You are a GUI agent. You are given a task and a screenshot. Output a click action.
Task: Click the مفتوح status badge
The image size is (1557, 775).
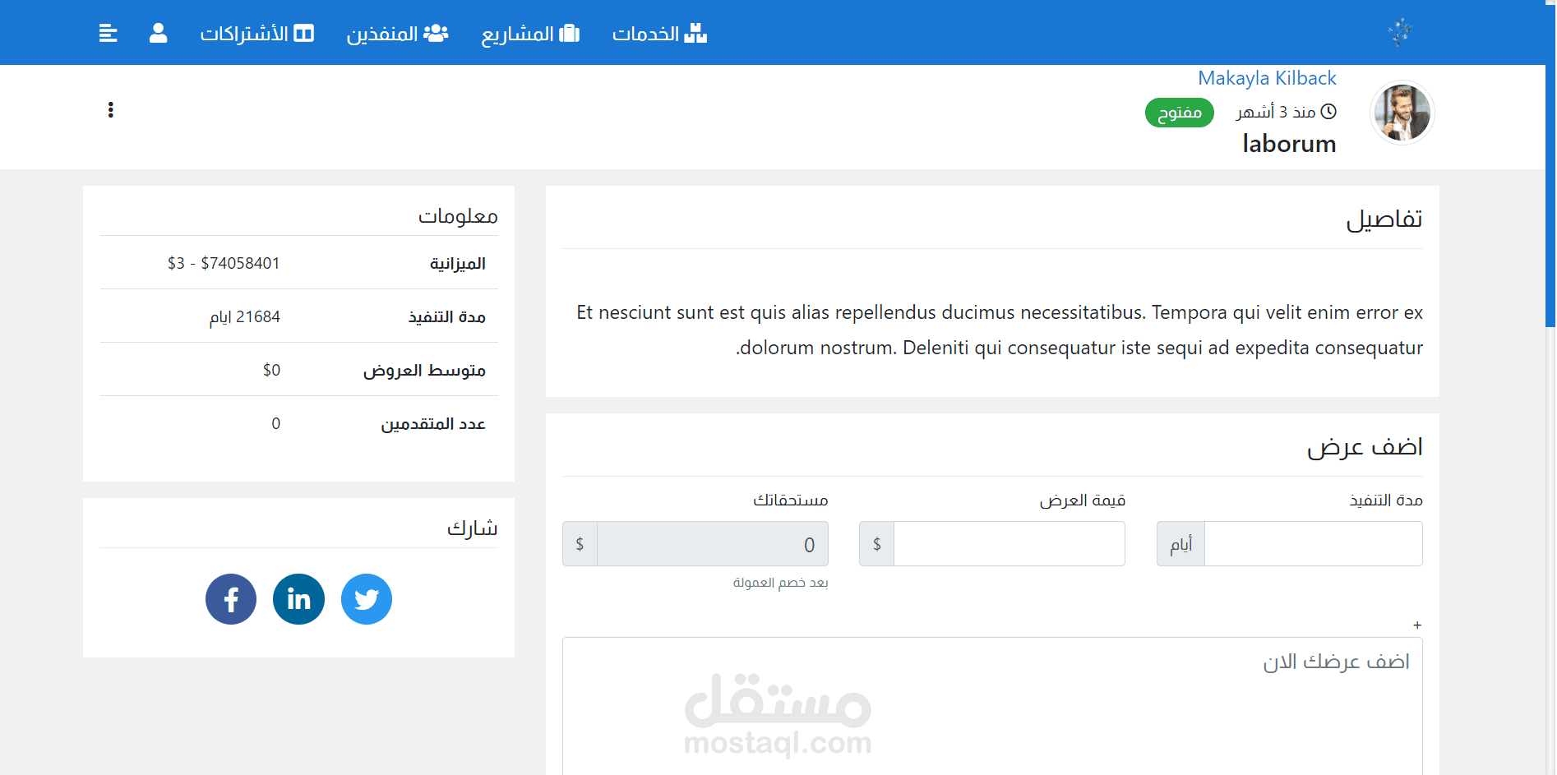[x=1179, y=113]
